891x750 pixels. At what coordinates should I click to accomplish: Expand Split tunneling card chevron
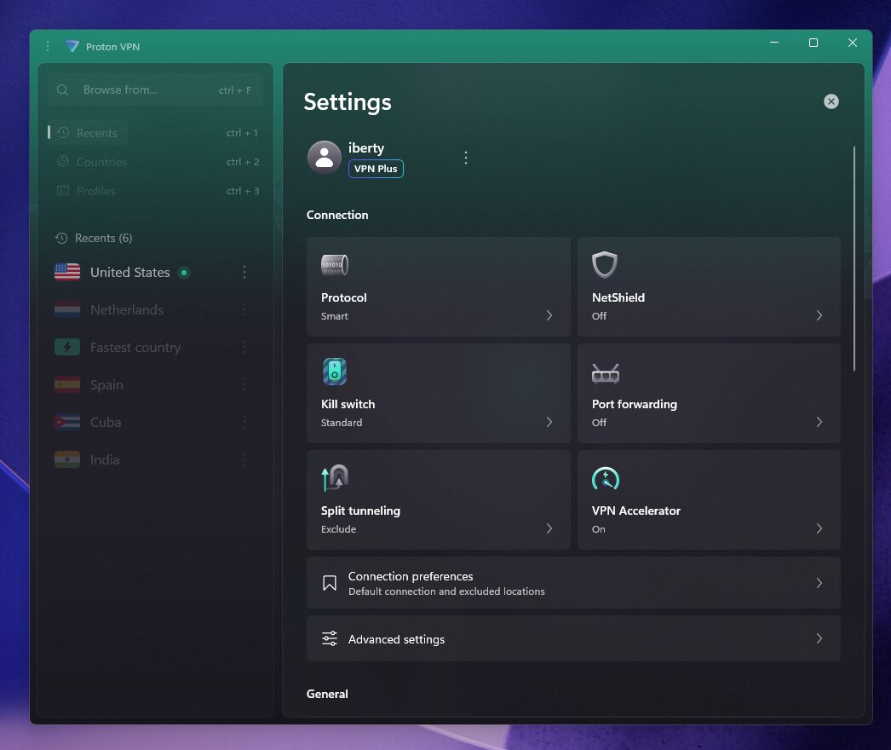click(549, 528)
